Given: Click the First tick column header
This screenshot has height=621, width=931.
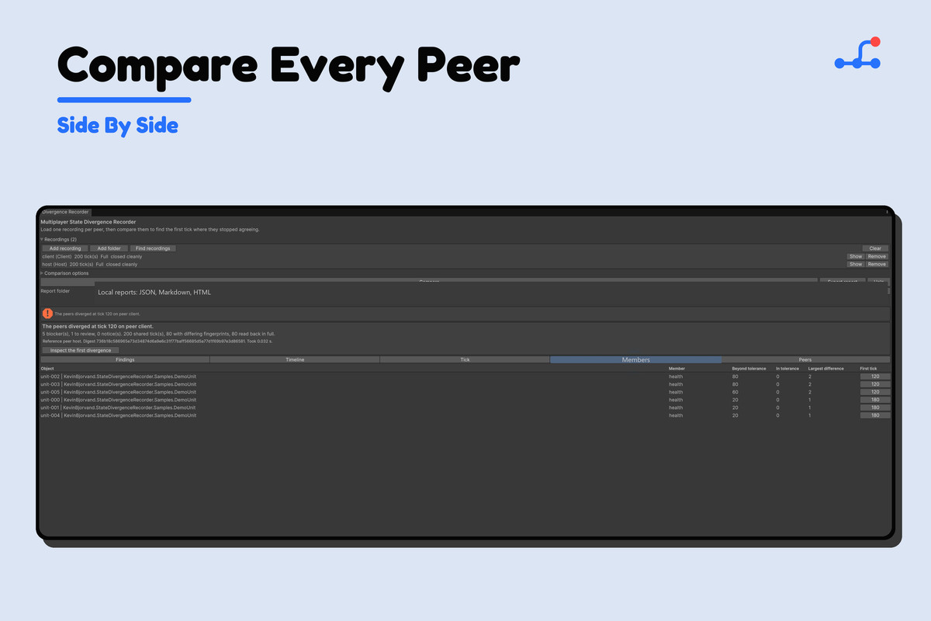Looking at the screenshot, I should [x=868, y=368].
